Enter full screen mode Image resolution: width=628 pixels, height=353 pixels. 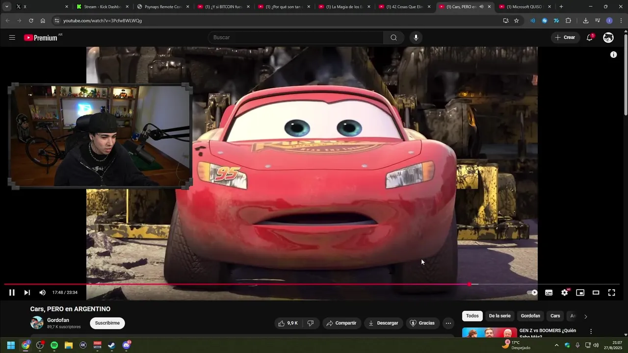point(612,293)
